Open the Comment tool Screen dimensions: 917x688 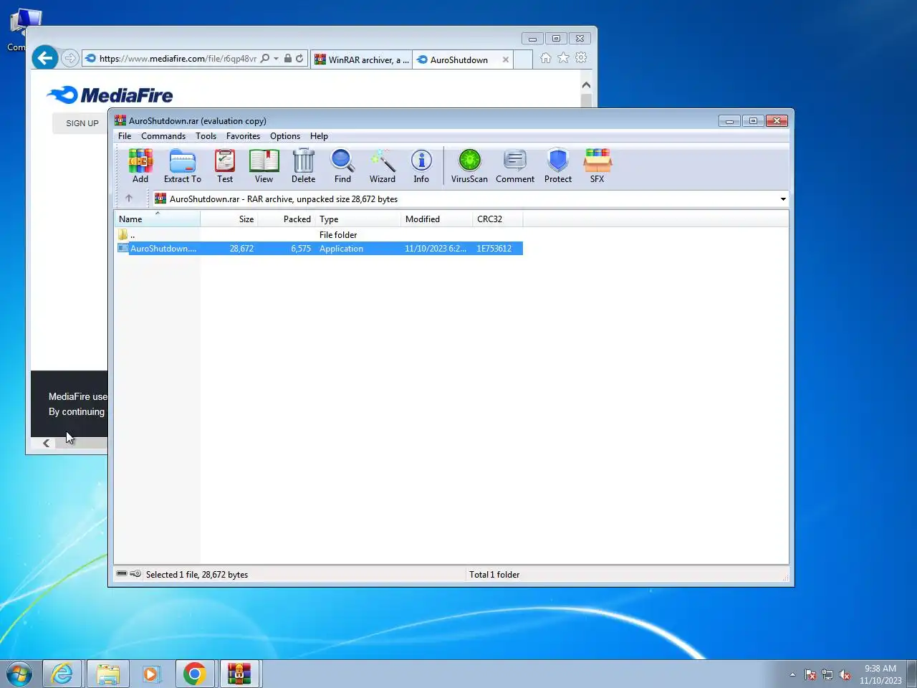click(x=515, y=166)
